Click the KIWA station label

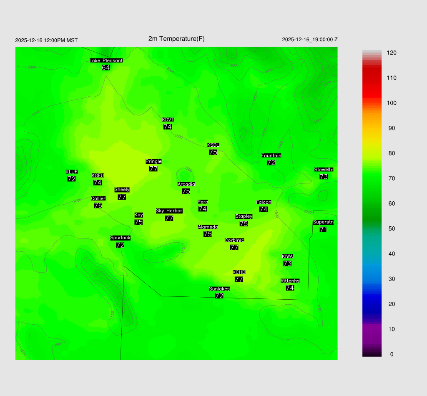(287, 256)
